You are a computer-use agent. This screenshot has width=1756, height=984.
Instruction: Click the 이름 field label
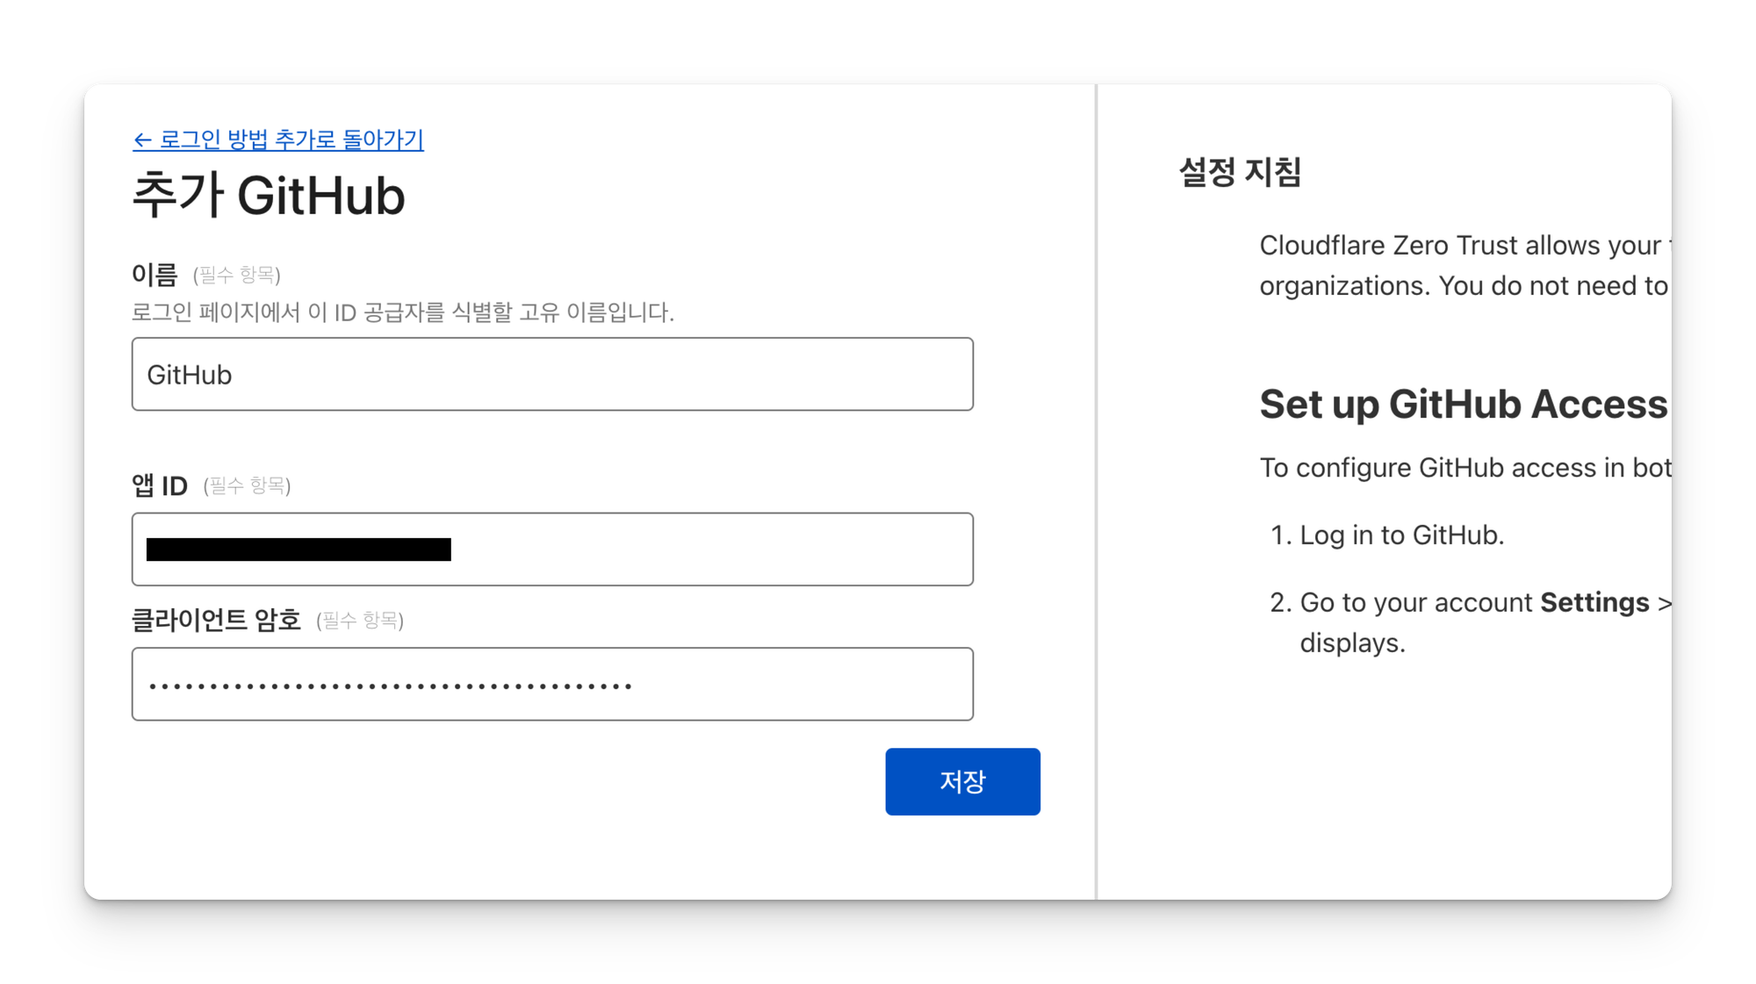[155, 275]
